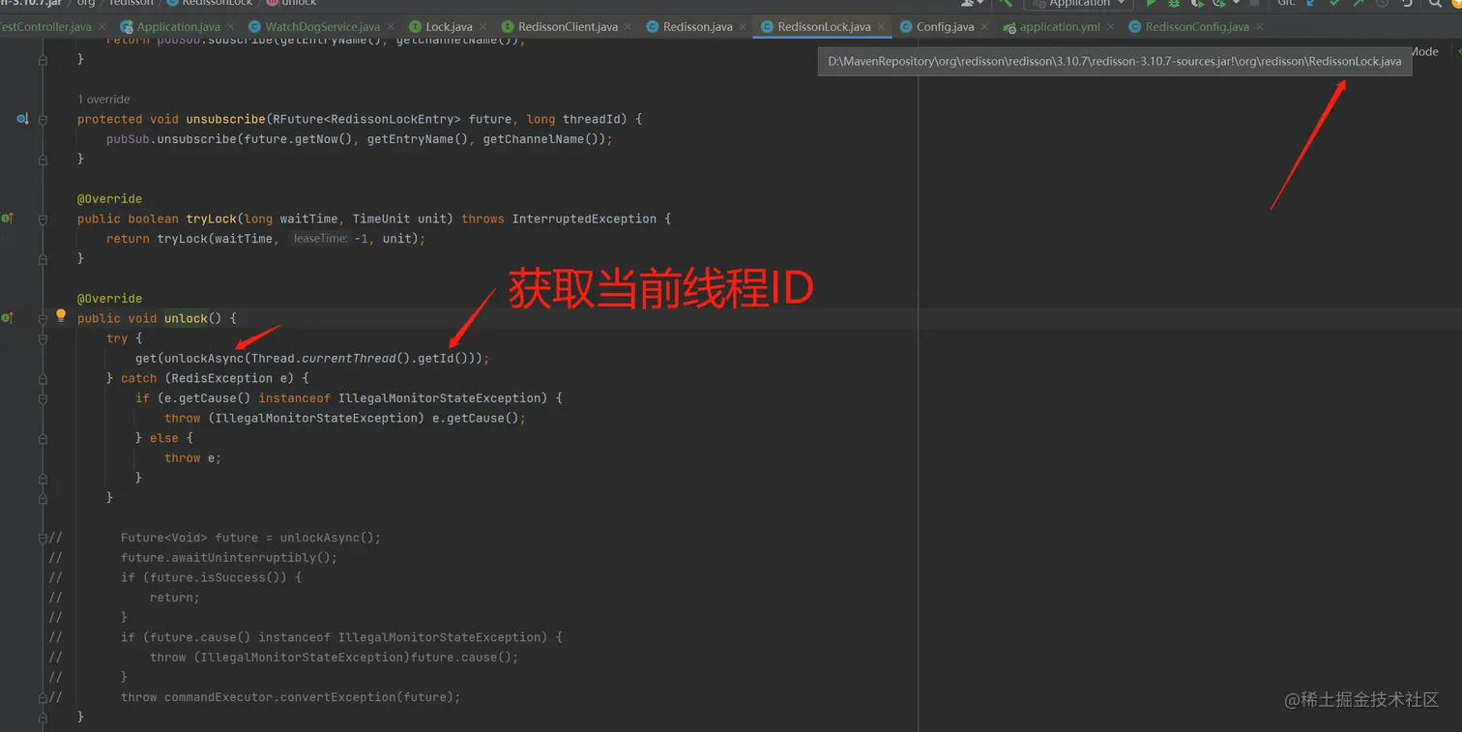Image resolution: width=1462 pixels, height=732 pixels.
Task: Collapse the tryLock method using gutter fold marker
Action: 42,219
